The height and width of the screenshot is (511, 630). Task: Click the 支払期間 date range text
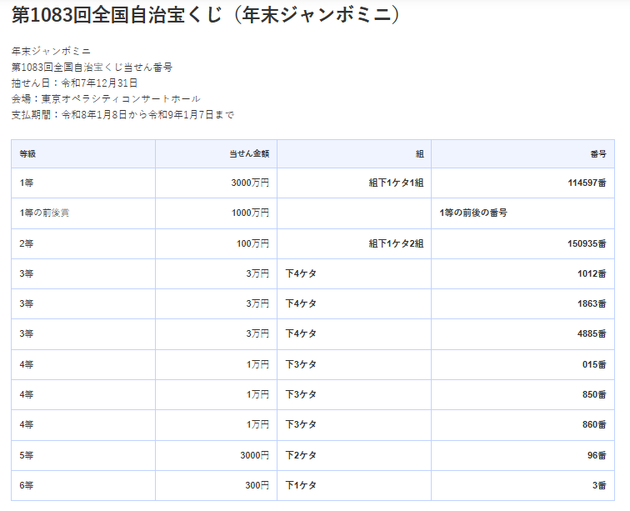122,114
